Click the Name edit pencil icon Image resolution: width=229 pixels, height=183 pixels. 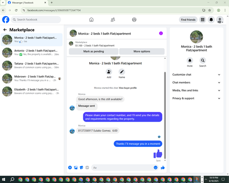(x=122, y=72)
